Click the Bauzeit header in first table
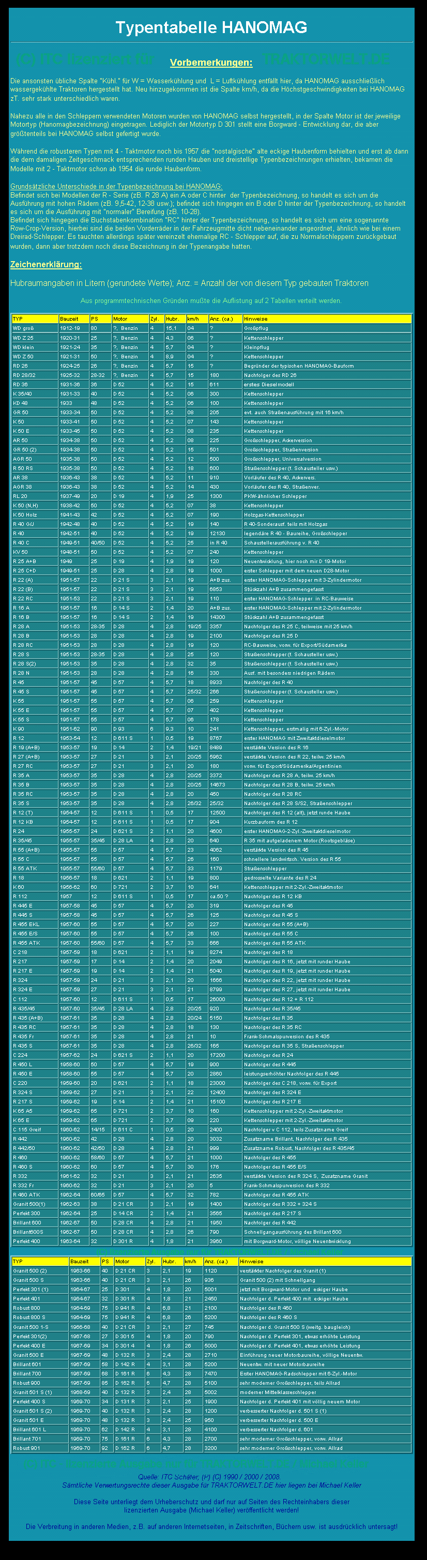 [x=73, y=319]
